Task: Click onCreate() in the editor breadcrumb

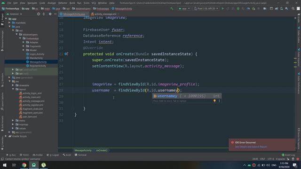Action: pos(102,150)
